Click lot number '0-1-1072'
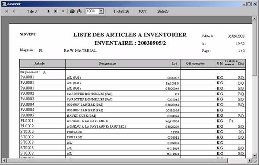 (173, 154)
